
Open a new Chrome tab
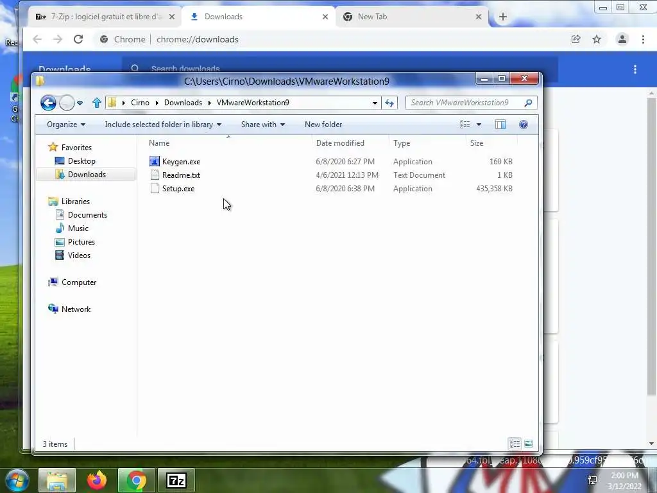[x=503, y=17]
